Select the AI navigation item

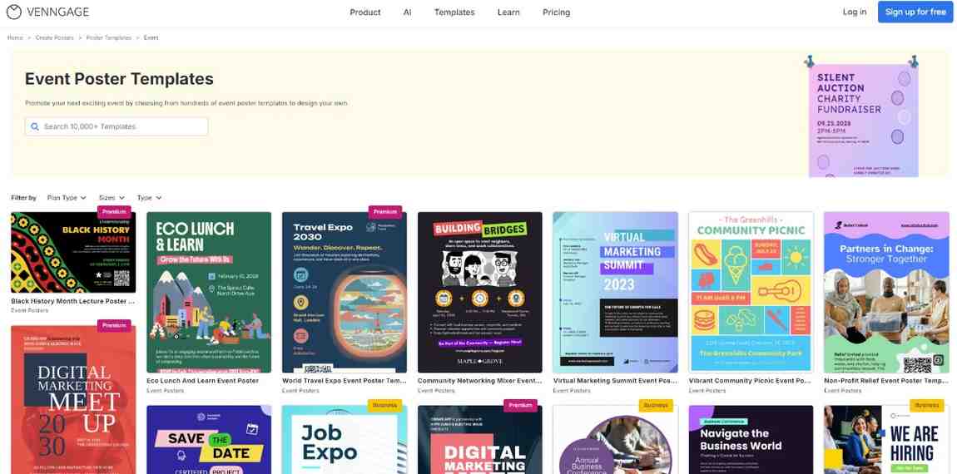coord(407,12)
